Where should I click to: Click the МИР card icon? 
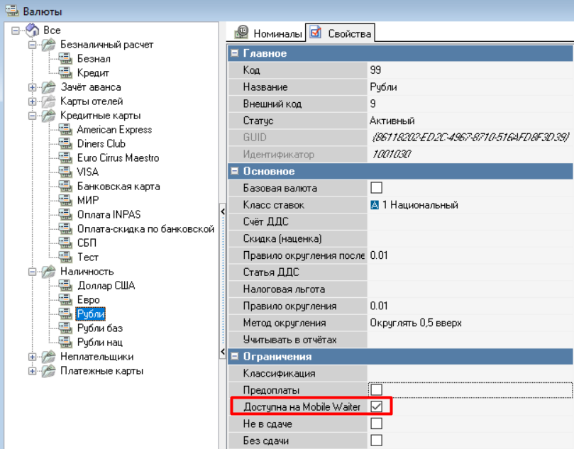click(65, 201)
